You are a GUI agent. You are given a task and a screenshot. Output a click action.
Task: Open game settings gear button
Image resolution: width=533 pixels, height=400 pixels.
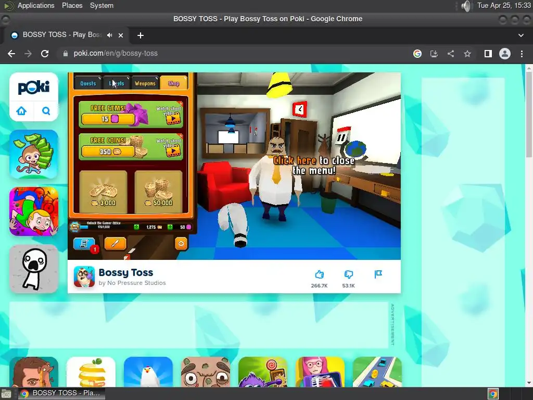tap(181, 244)
